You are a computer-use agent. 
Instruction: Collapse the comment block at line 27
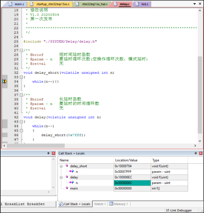coord(21,50)
